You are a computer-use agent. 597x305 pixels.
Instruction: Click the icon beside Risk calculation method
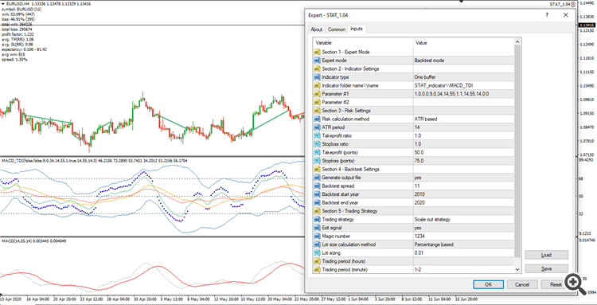coord(317,119)
